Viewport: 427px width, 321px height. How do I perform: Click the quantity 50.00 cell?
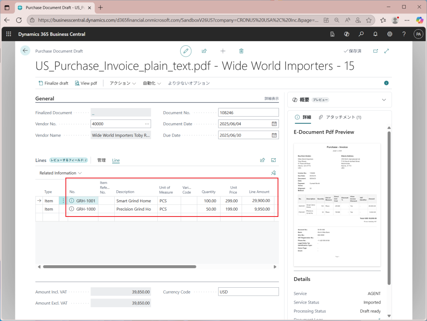coord(208,209)
